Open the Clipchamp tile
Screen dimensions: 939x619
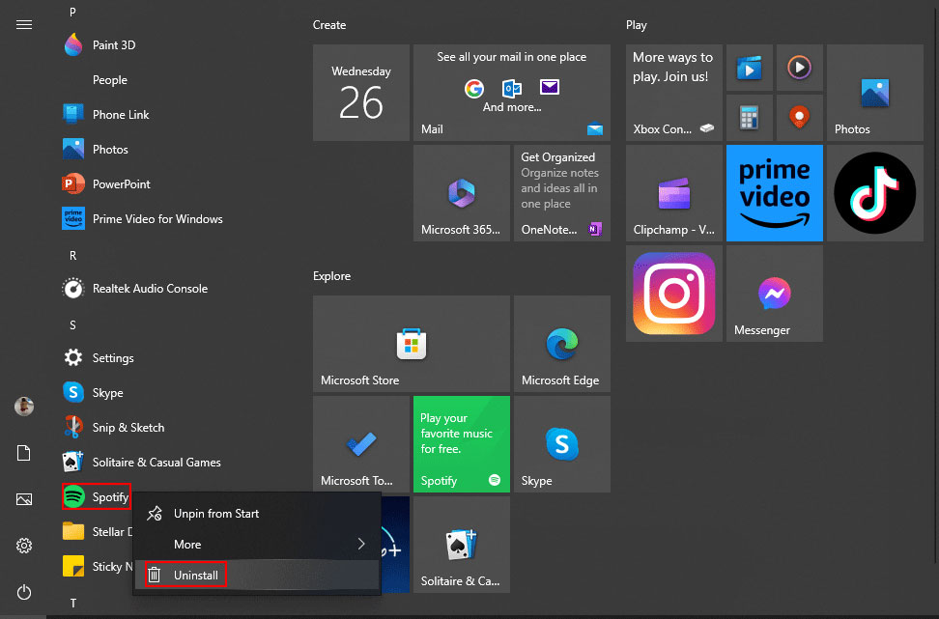tap(674, 193)
